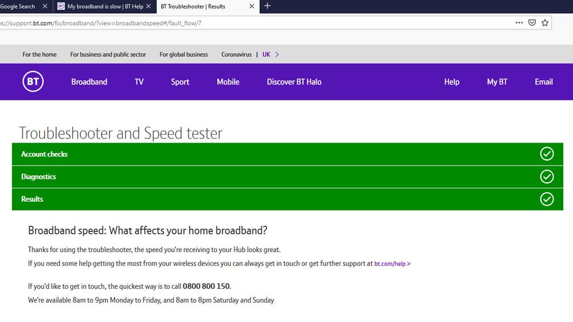
Task: Close the BT Troubleshooter Results tab
Action: (x=251, y=6)
